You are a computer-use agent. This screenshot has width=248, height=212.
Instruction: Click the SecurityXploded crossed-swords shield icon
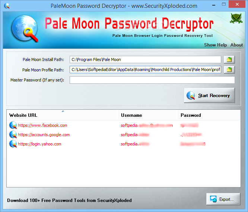pyautogui.click(x=236, y=18)
